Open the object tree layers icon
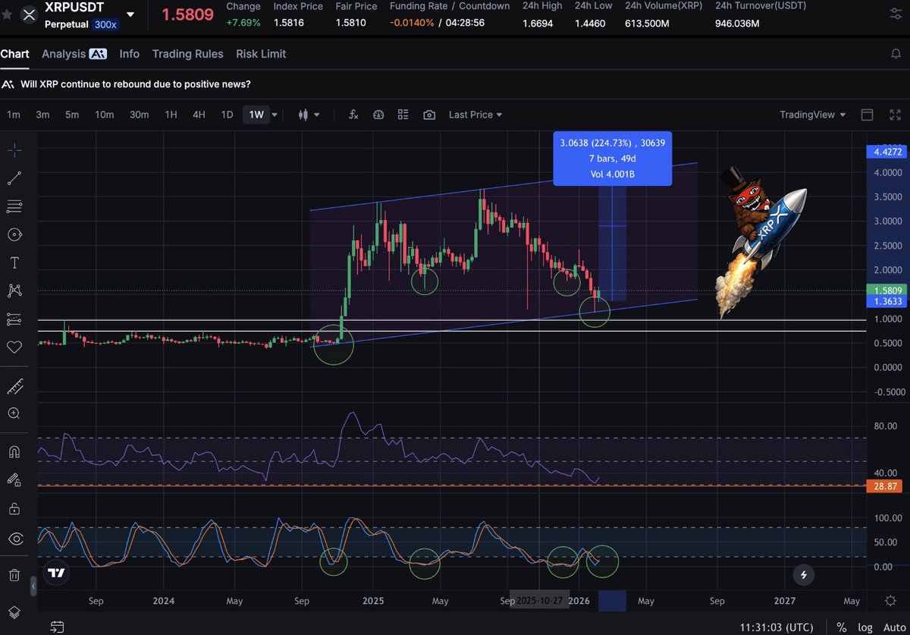This screenshot has width=910, height=635. 14,611
